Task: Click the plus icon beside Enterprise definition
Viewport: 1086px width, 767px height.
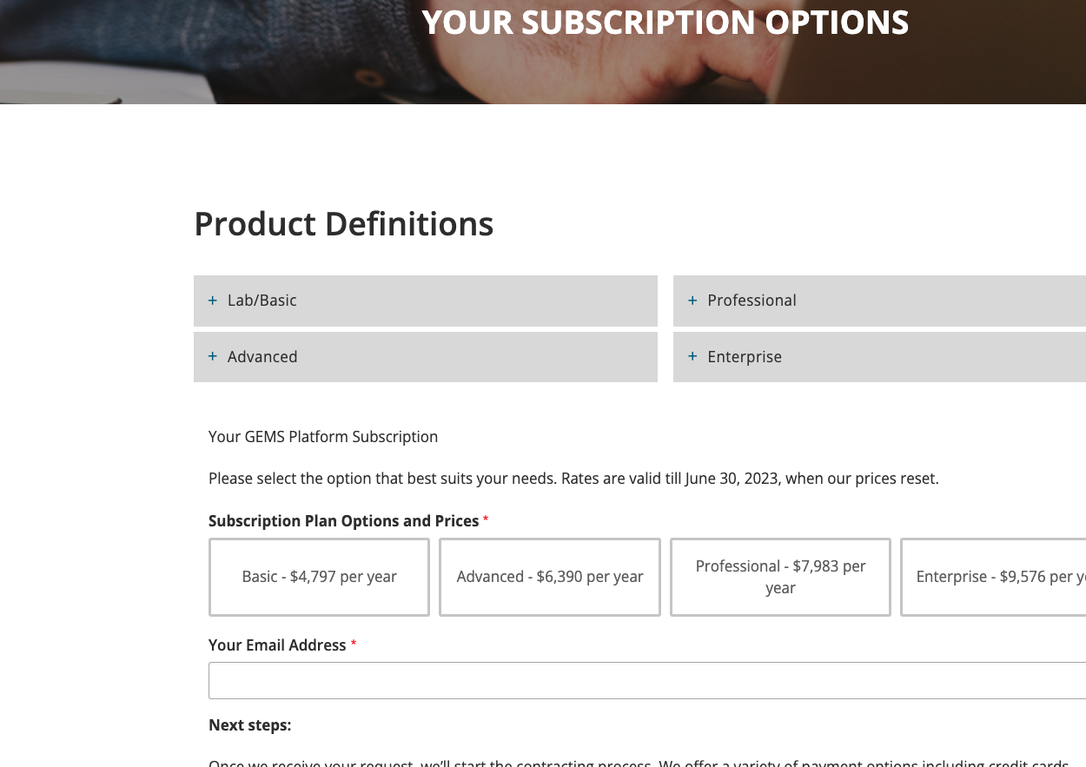Action: (x=692, y=357)
